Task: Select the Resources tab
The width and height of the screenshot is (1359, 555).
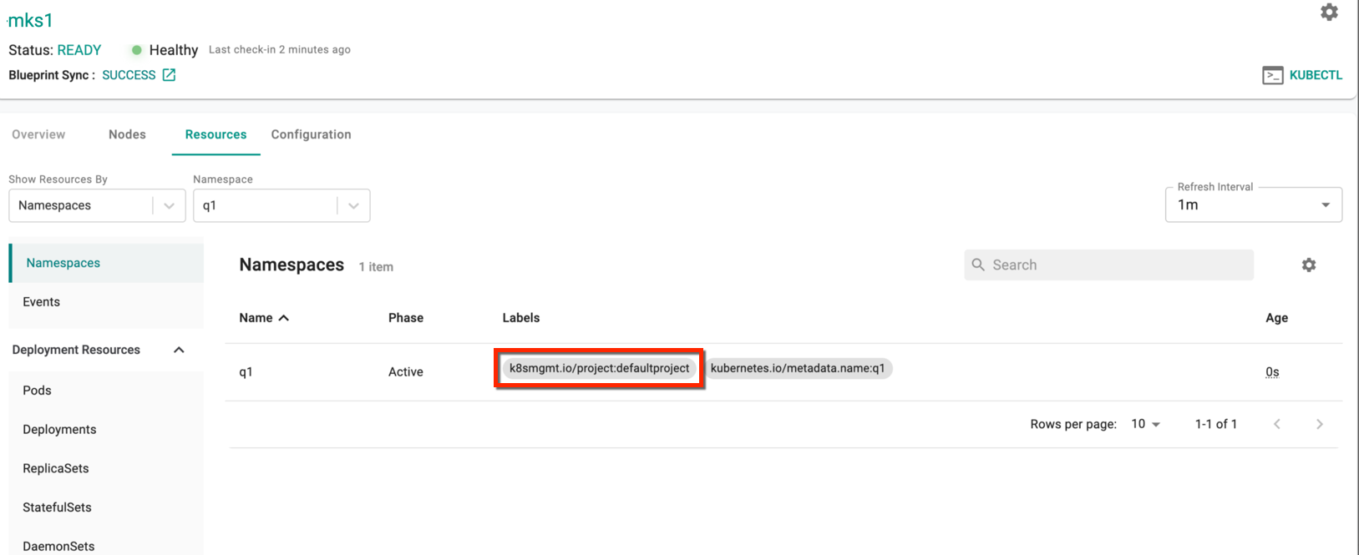Action: point(216,134)
